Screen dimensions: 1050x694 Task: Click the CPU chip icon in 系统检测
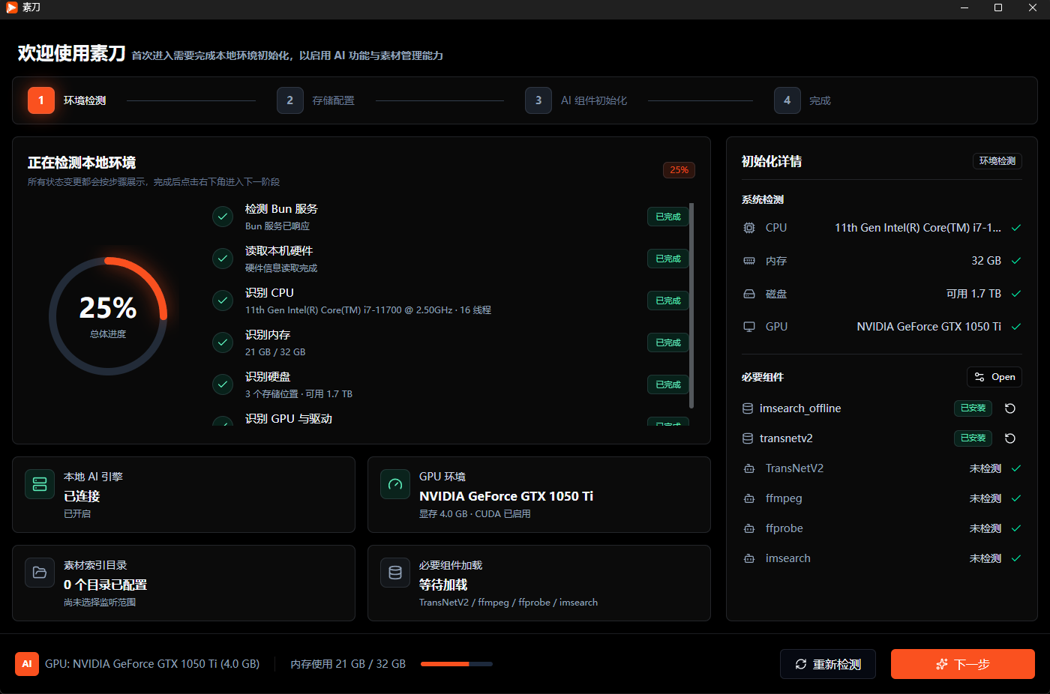pyautogui.click(x=748, y=228)
